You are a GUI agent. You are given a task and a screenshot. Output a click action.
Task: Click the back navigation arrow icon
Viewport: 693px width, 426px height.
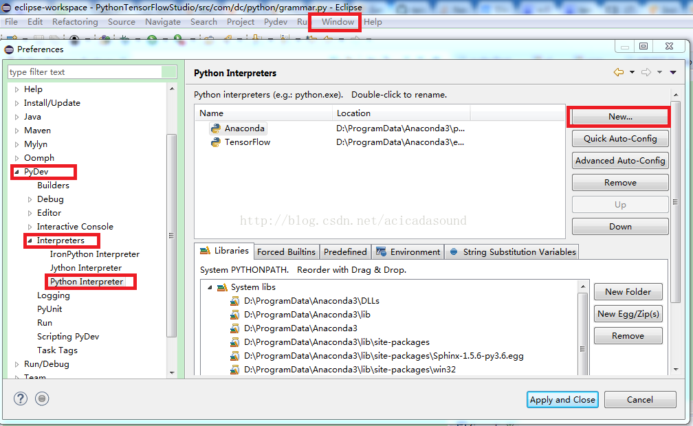pyautogui.click(x=619, y=72)
